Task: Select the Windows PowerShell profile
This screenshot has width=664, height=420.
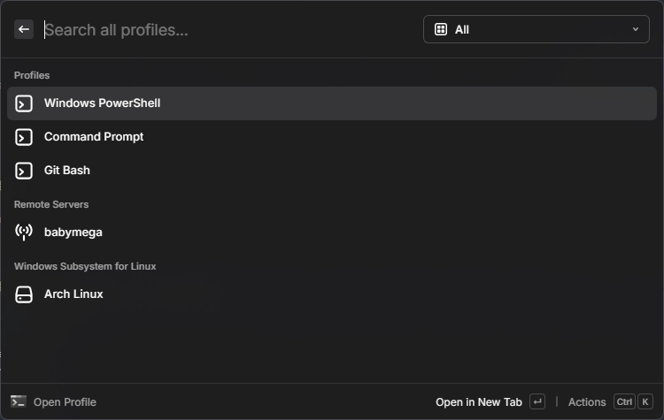Action: [103, 103]
